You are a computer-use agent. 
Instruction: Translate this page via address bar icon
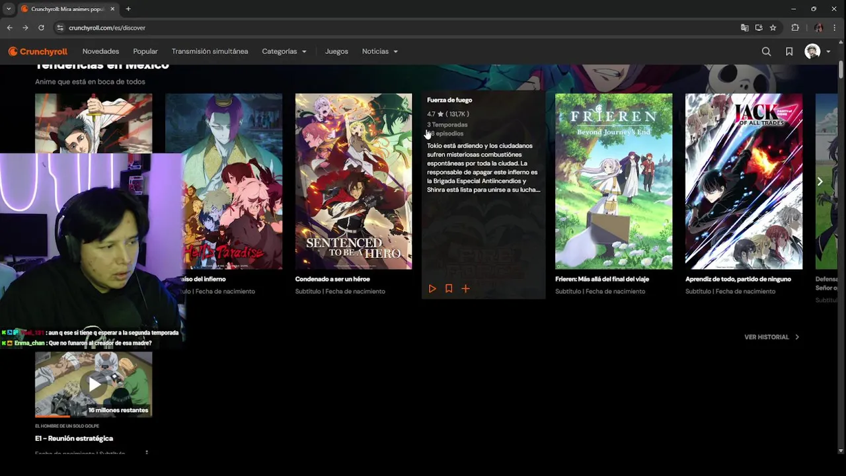coord(745,28)
